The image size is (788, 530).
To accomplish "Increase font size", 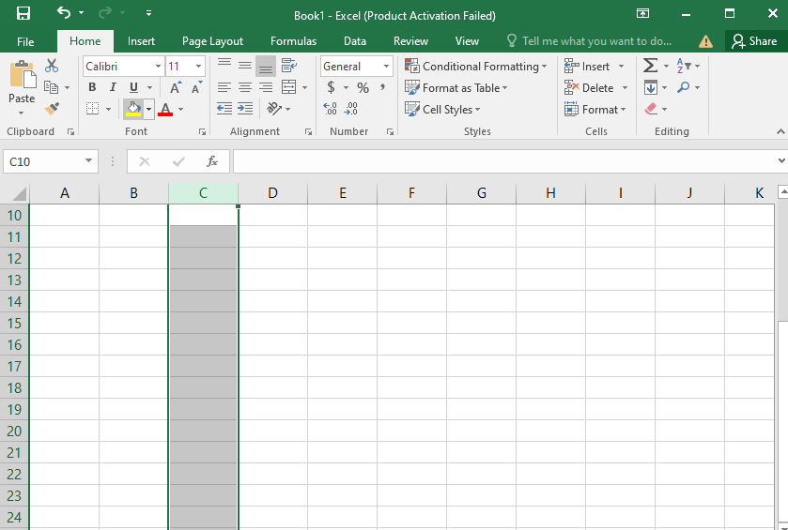I will click(175, 88).
